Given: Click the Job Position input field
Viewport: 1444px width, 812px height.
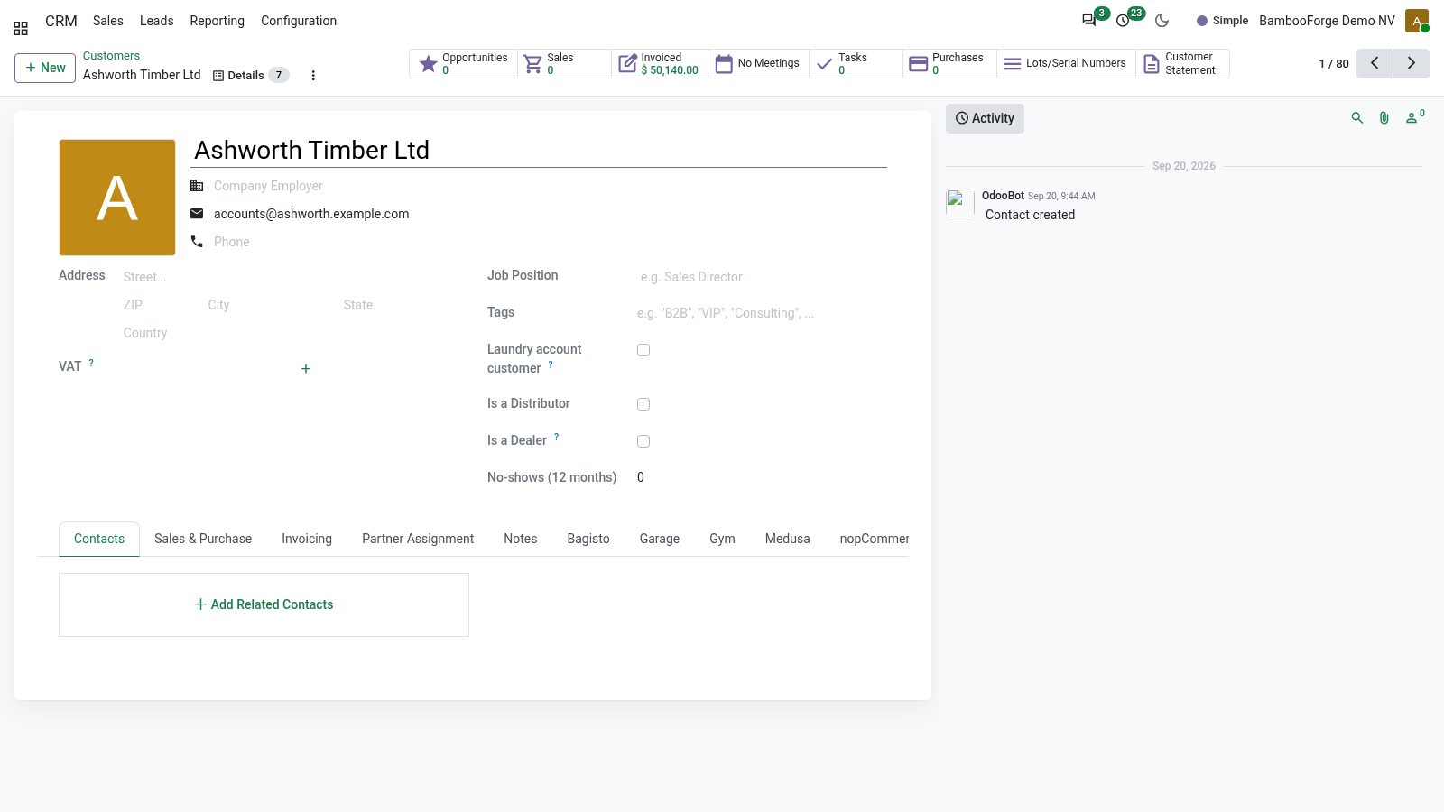Looking at the screenshot, I should (762, 277).
